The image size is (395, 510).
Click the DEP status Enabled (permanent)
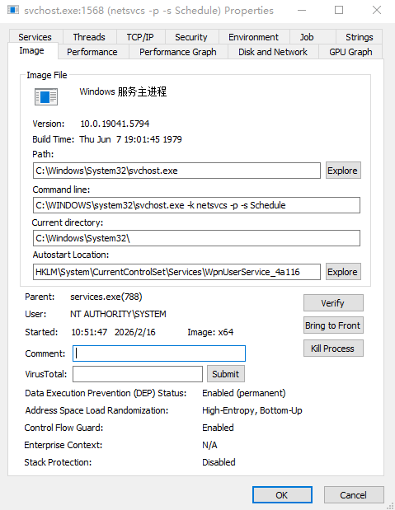pyautogui.click(x=244, y=393)
